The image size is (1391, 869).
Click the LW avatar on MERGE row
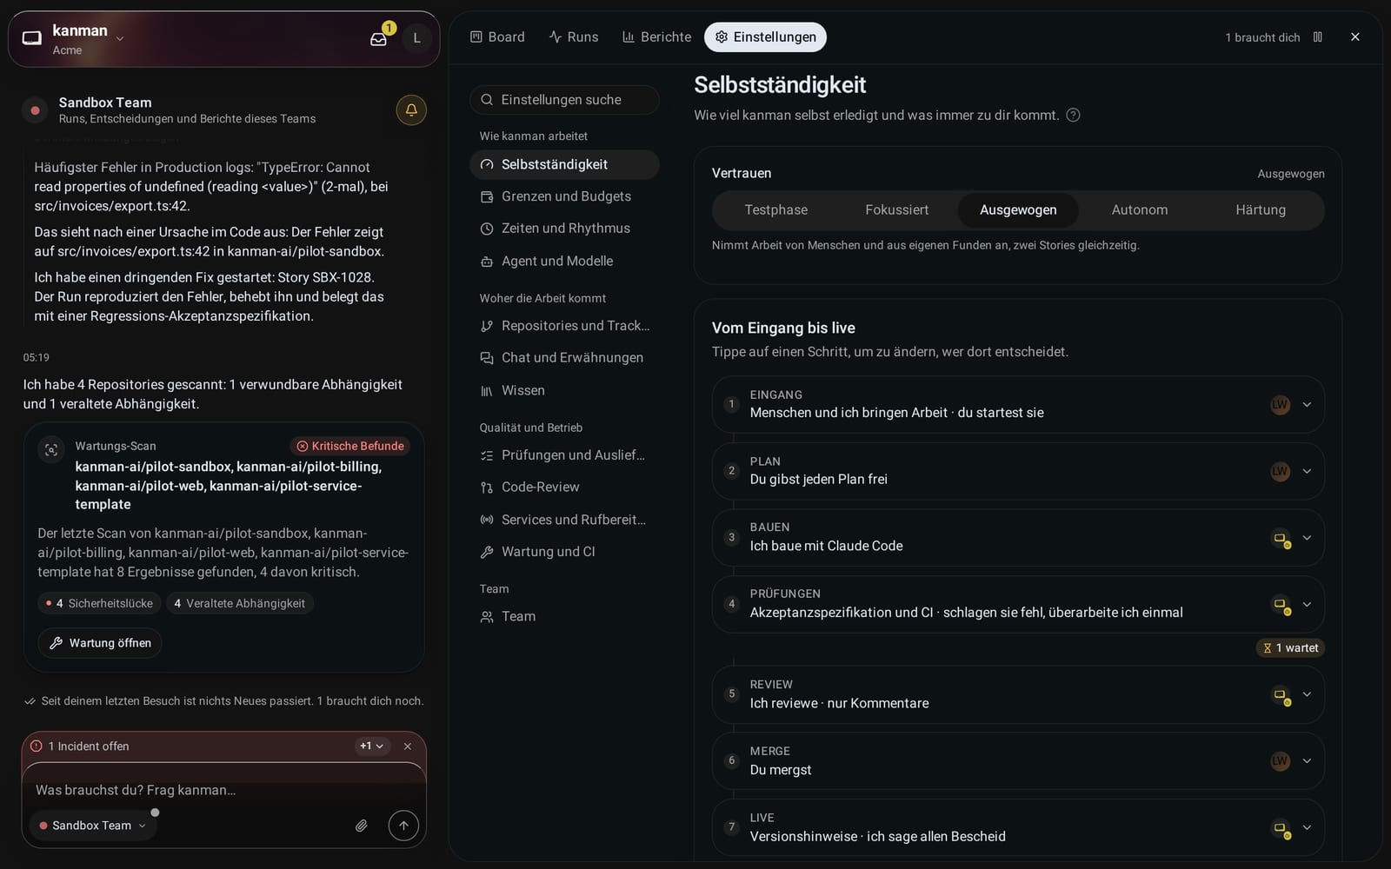click(1280, 761)
